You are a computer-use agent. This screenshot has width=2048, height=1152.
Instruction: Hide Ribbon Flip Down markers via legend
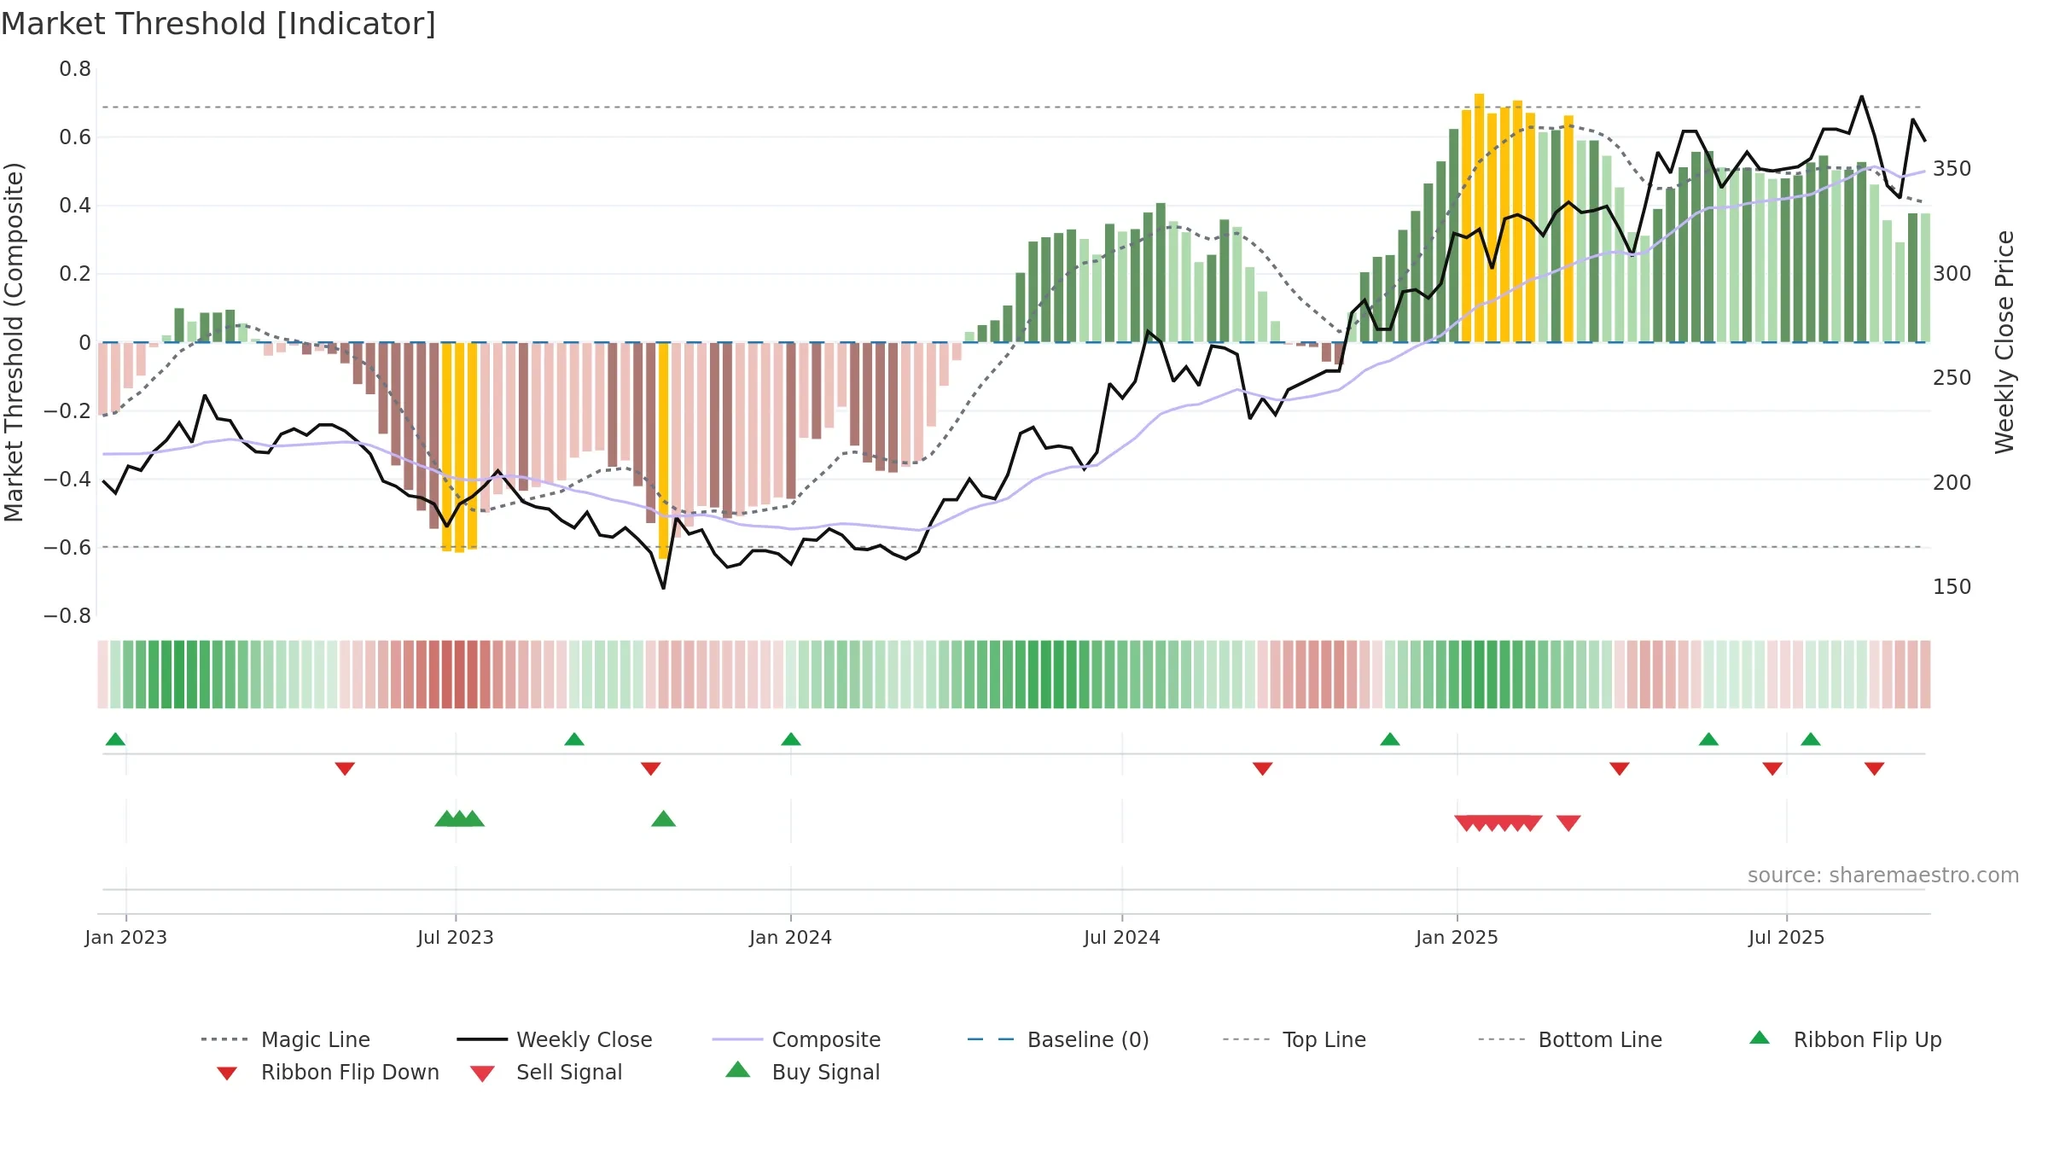coord(328,1072)
